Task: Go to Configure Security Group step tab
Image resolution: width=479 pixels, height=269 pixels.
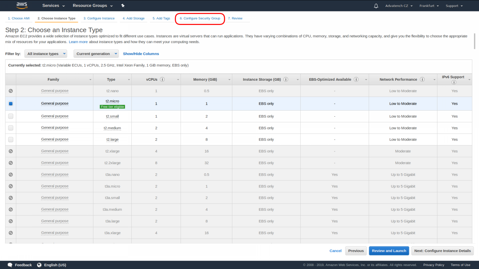Action: point(200,19)
